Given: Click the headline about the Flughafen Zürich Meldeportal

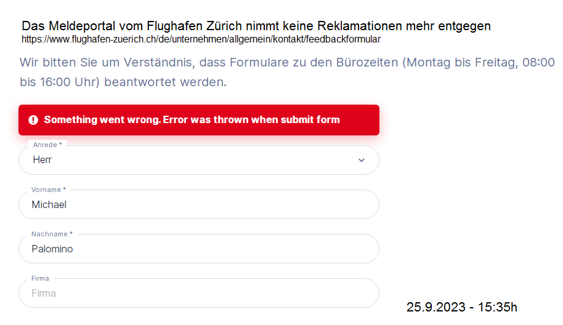Looking at the screenshot, I should 256,26.
